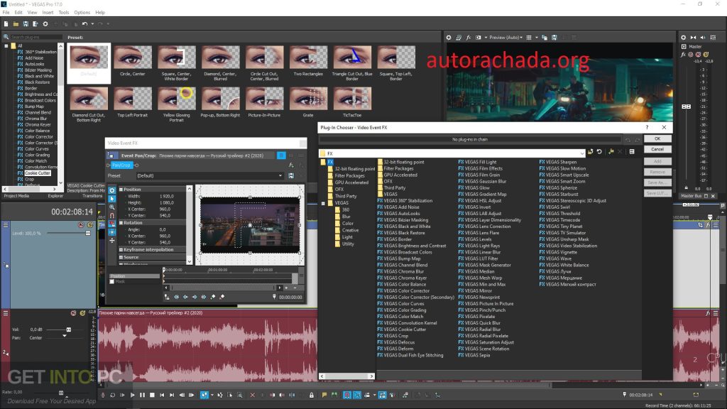
Task: Go to next keyframe in Pan/Crop
Action: click(x=195, y=297)
